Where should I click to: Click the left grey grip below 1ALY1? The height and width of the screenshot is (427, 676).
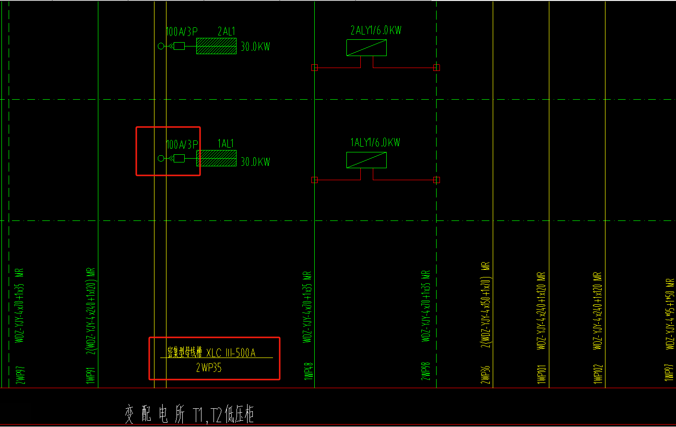[x=315, y=180]
